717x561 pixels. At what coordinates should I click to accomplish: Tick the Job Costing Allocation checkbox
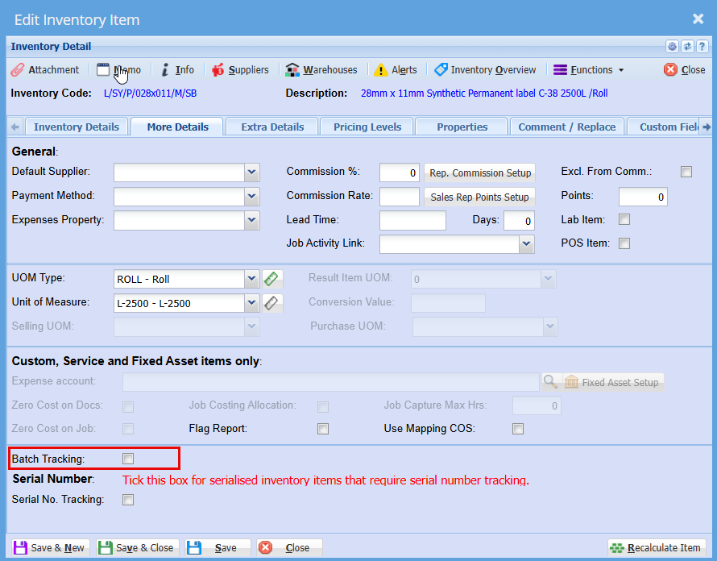(323, 407)
